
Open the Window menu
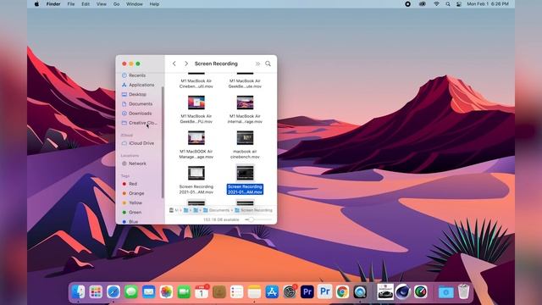coord(135,4)
